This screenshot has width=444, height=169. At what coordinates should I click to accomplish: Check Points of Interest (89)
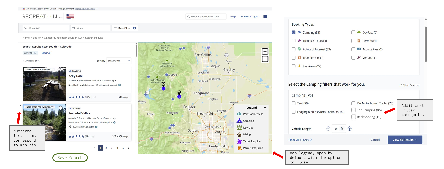[294, 49]
